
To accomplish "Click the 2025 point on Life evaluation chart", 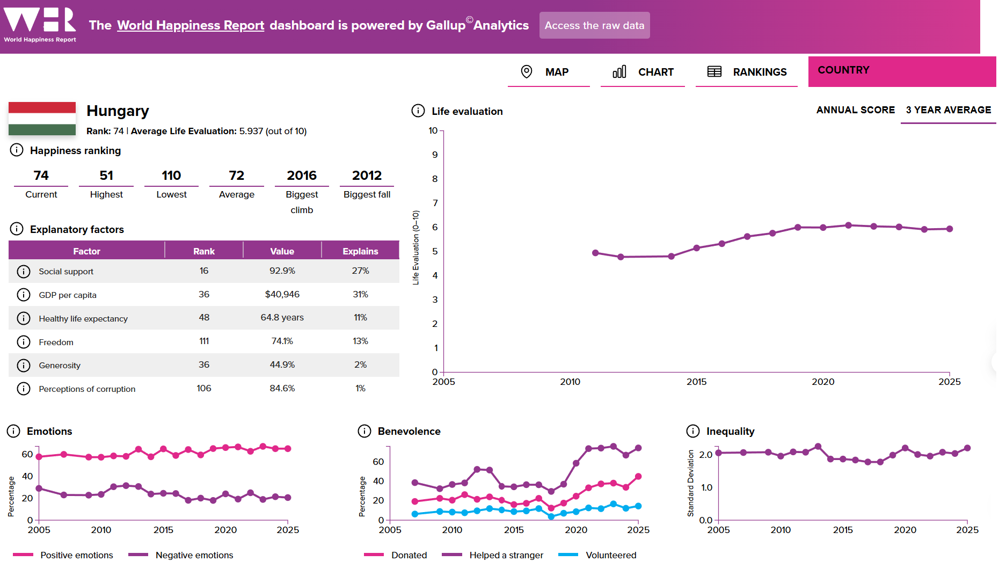I will (x=950, y=229).
